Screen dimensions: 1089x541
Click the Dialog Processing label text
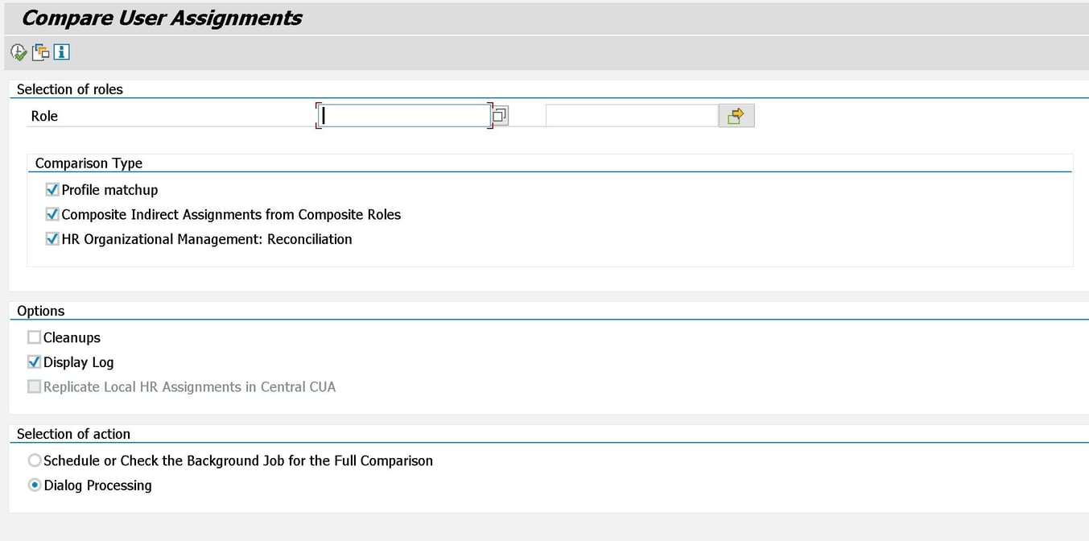(100, 485)
